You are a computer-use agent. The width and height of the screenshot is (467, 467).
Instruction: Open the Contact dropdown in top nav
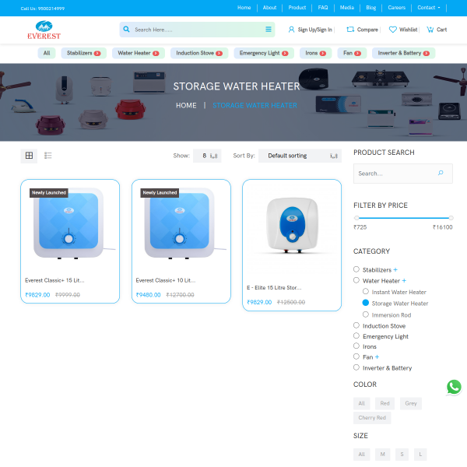point(429,8)
